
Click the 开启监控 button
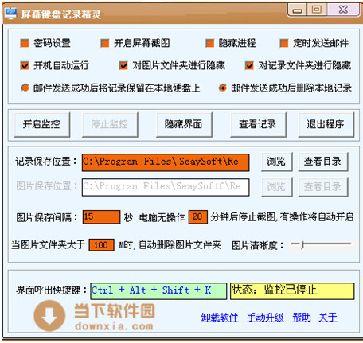(x=42, y=124)
